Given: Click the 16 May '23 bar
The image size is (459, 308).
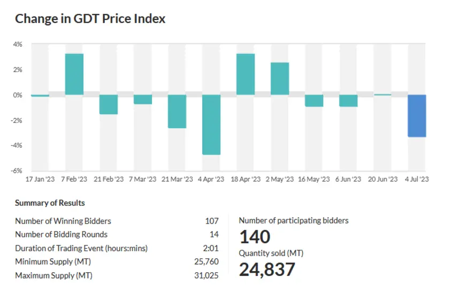Looking at the screenshot, I should tap(314, 101).
